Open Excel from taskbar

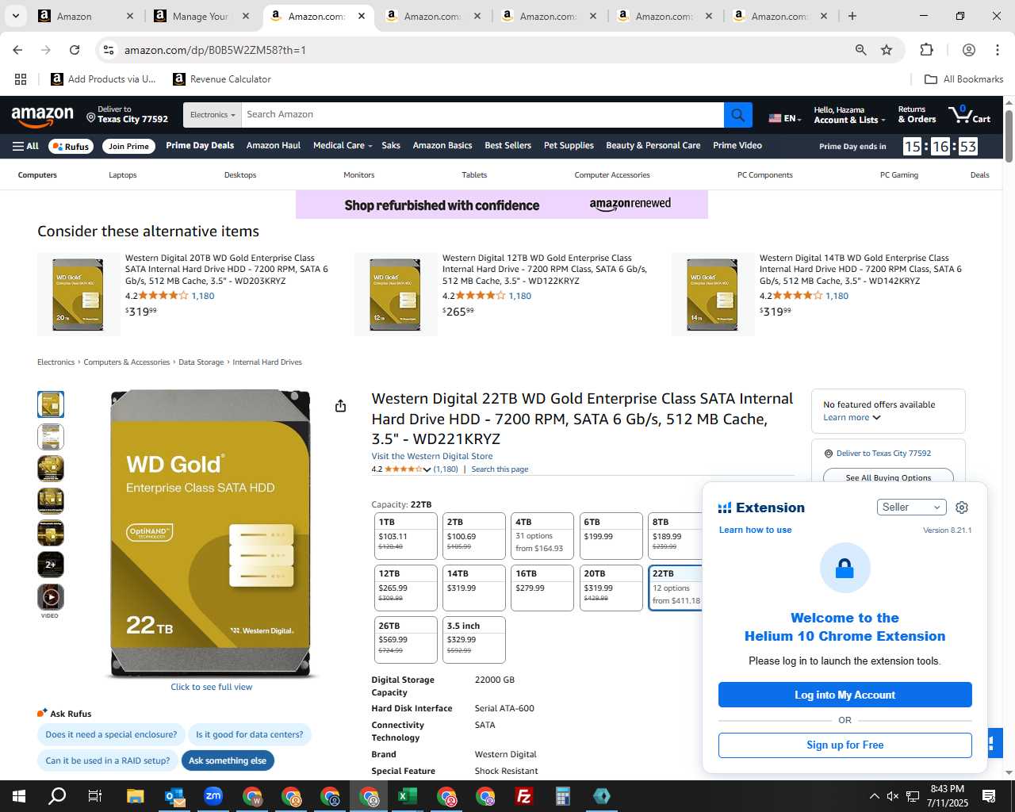[x=407, y=796]
